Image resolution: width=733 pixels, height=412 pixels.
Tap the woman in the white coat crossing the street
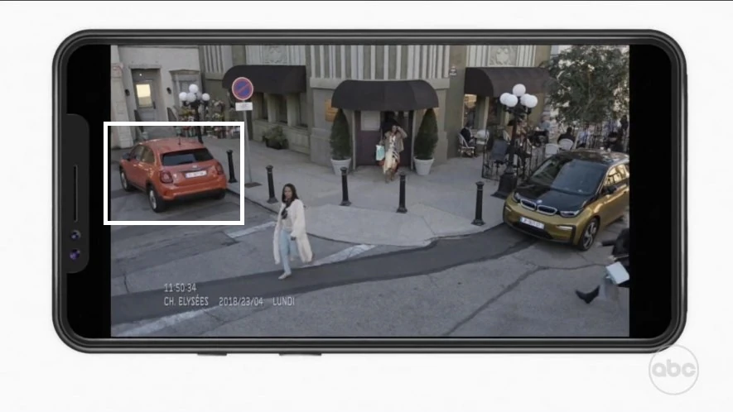point(292,231)
